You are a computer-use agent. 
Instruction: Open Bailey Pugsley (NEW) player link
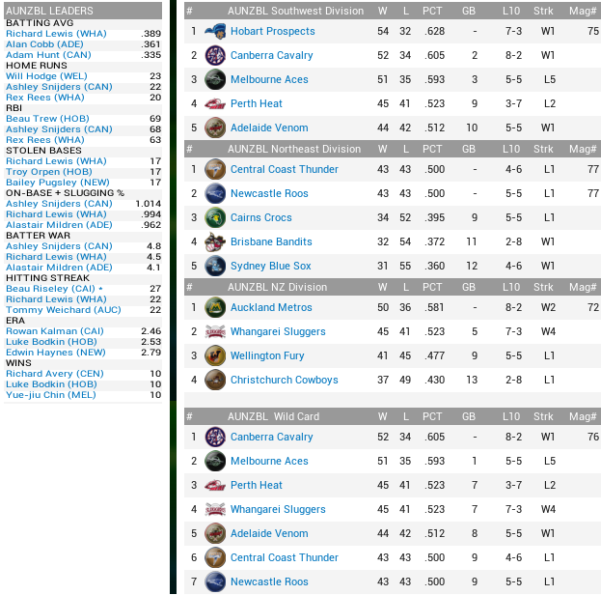point(58,183)
